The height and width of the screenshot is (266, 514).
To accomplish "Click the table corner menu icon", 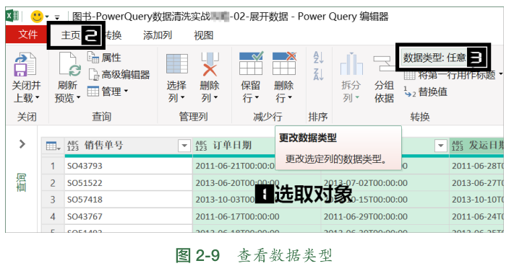I will tap(53, 146).
